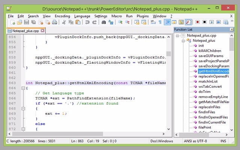
Task: Select doTrim function entry
Action: pos(204,91)
